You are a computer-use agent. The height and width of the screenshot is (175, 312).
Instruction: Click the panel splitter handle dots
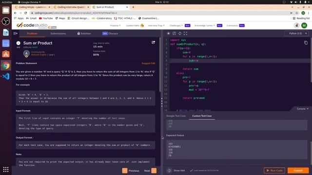coord(162,102)
